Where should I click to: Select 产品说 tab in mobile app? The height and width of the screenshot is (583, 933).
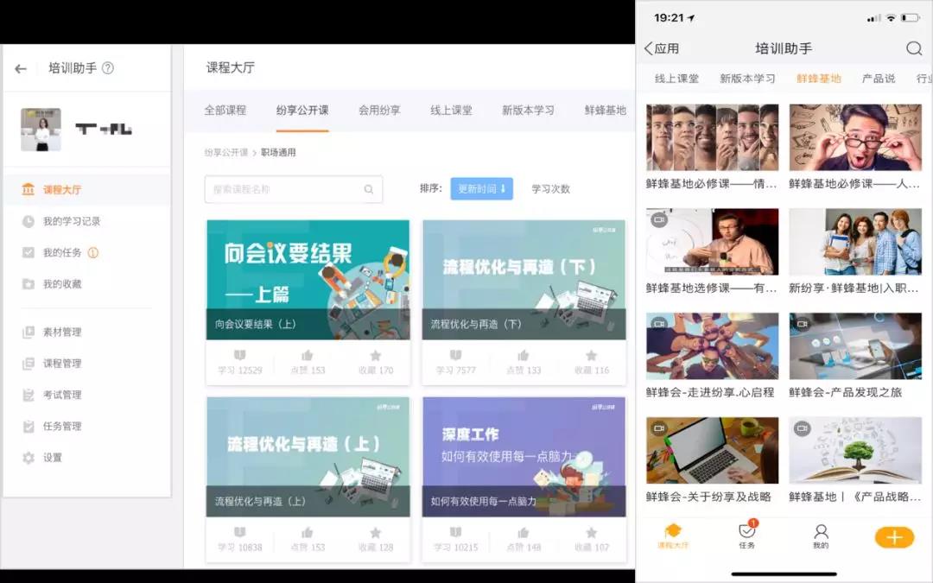(x=878, y=79)
